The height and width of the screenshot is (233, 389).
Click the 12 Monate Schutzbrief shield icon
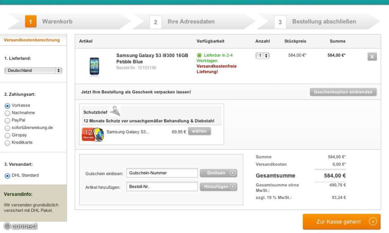tap(92, 134)
